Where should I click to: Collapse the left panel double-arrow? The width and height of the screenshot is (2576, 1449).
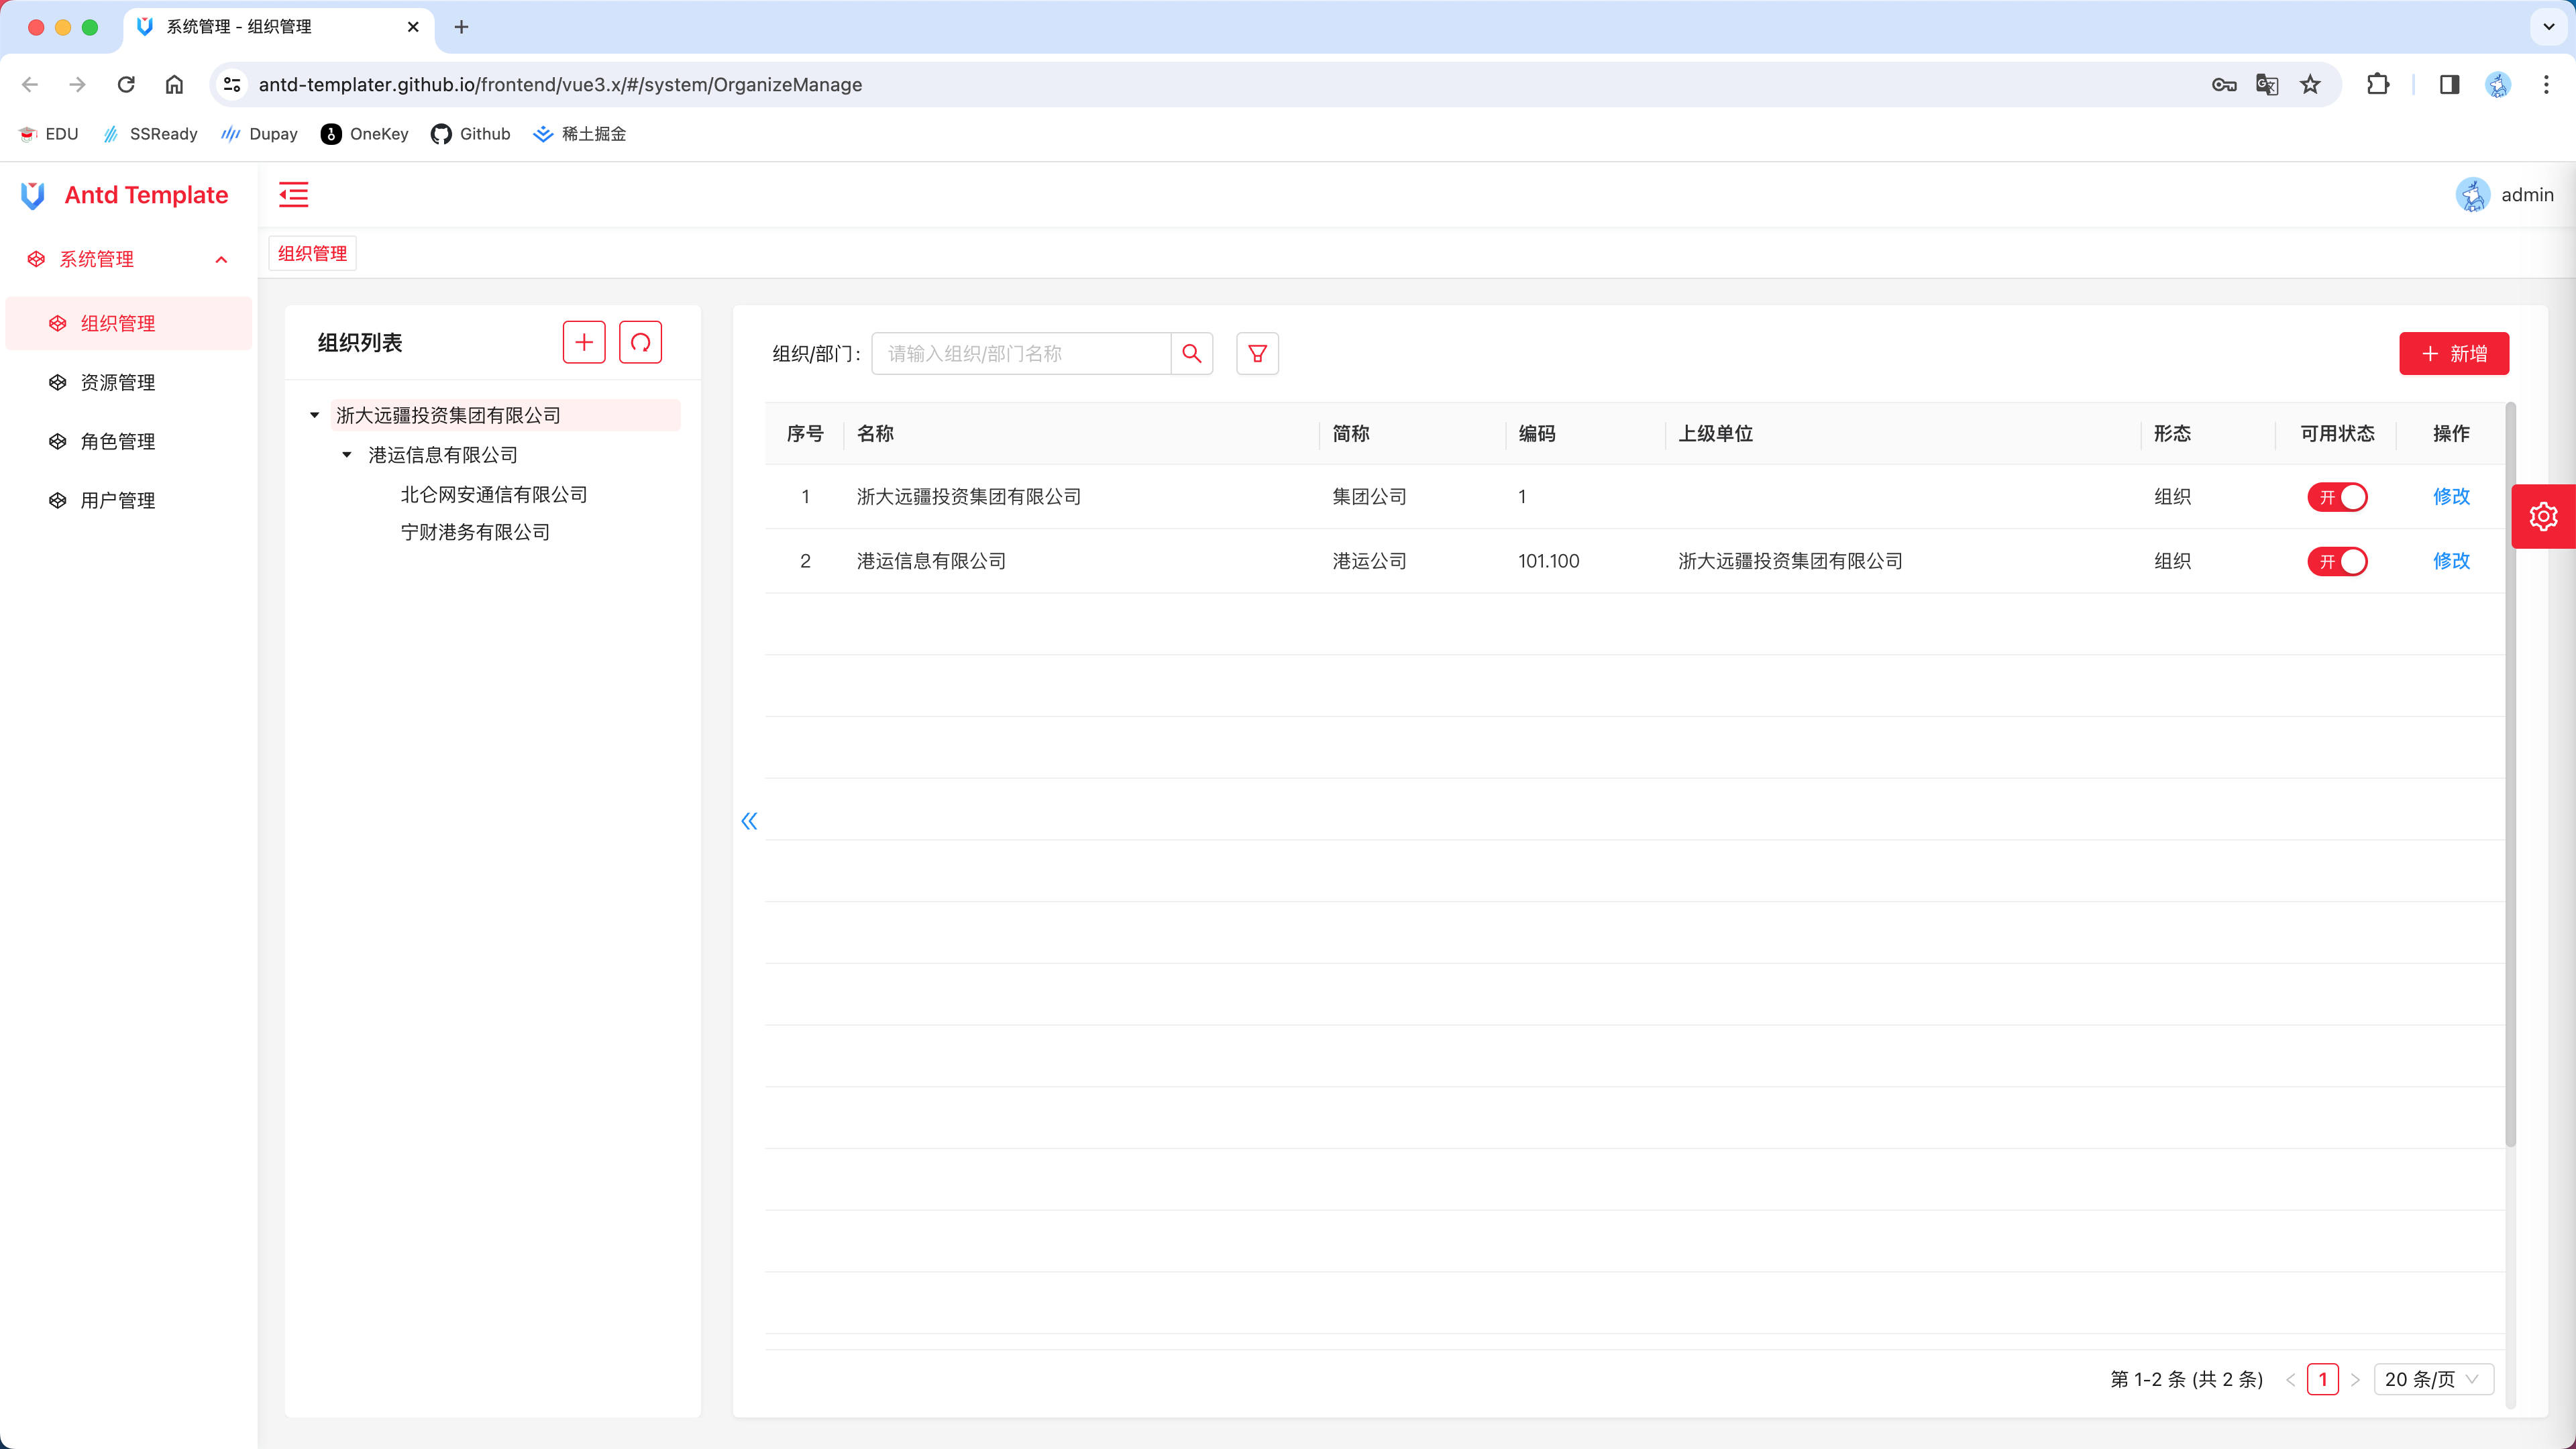749,821
